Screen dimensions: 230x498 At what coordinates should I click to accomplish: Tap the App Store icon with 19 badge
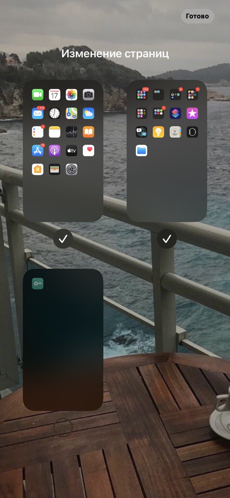click(x=38, y=151)
